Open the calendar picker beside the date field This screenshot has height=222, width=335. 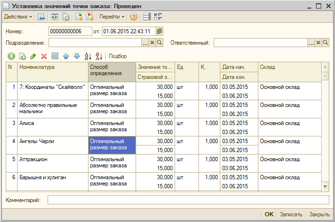tap(160, 31)
